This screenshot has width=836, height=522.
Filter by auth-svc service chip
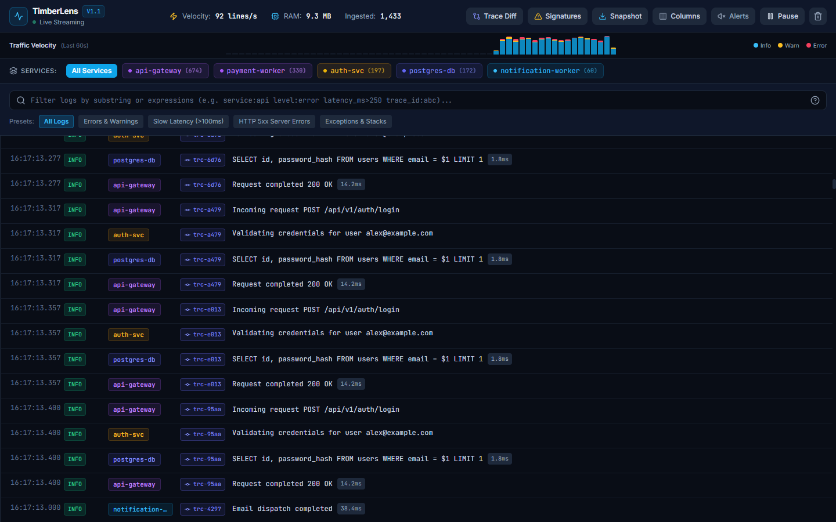coord(354,71)
